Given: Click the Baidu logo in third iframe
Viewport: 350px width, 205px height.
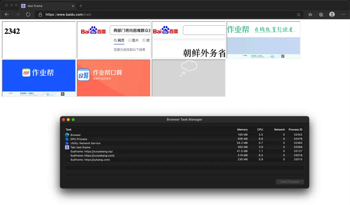Looking at the screenshot, I should point(165,30).
